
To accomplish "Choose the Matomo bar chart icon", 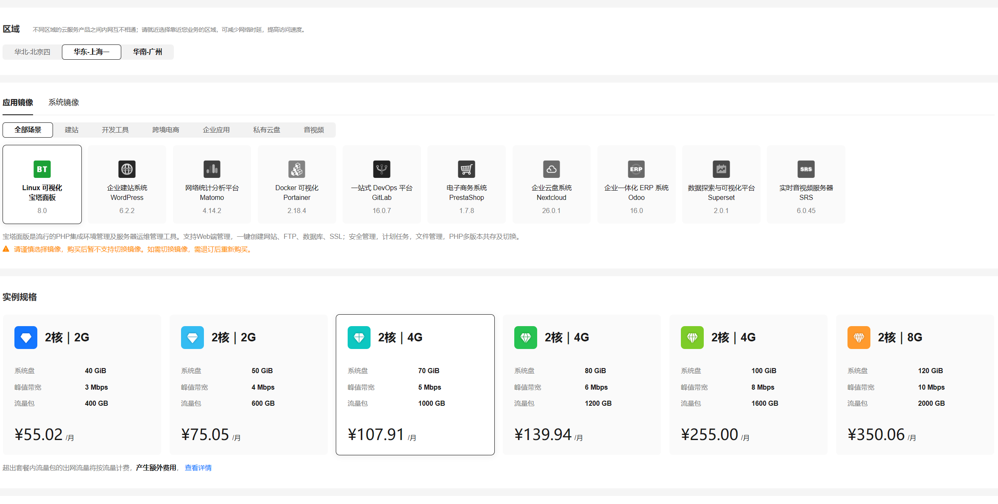I will point(212,169).
